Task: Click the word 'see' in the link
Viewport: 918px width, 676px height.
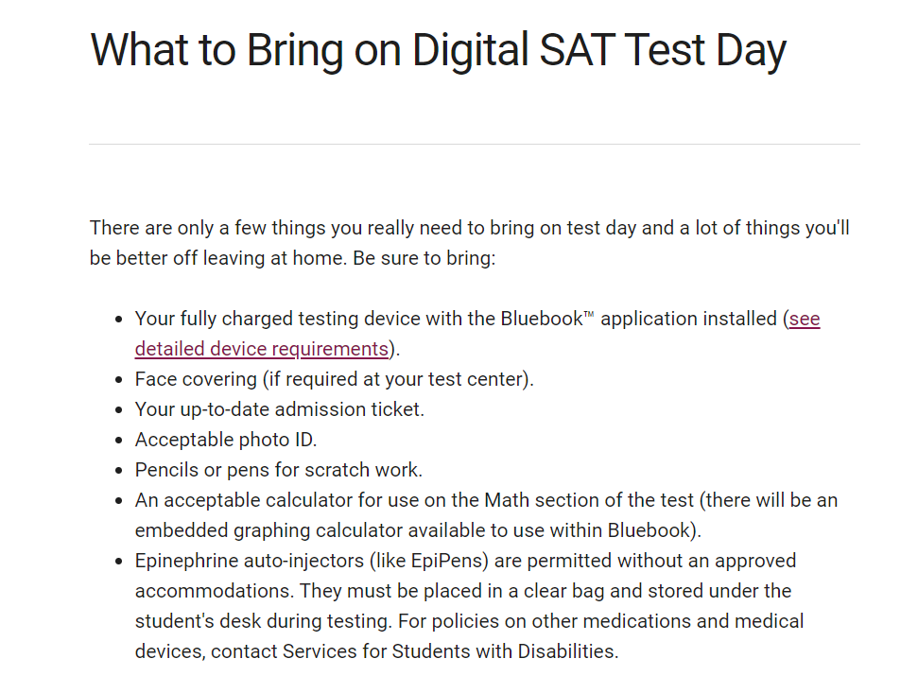Action: point(805,319)
